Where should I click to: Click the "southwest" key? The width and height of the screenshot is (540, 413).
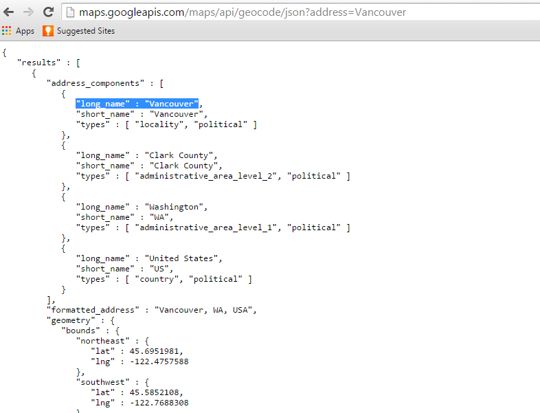tap(102, 382)
